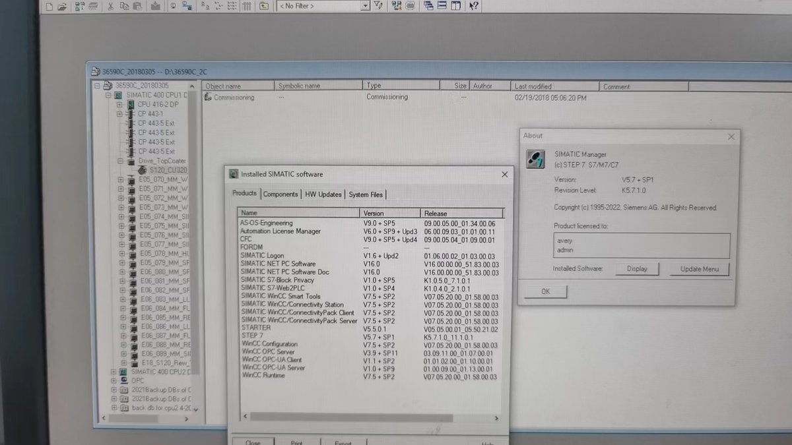792x445 pixels.
Task: Click the New project toolbar icon
Action: click(49, 6)
